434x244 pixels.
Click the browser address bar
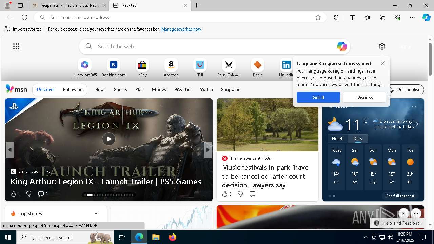[x=180, y=17]
